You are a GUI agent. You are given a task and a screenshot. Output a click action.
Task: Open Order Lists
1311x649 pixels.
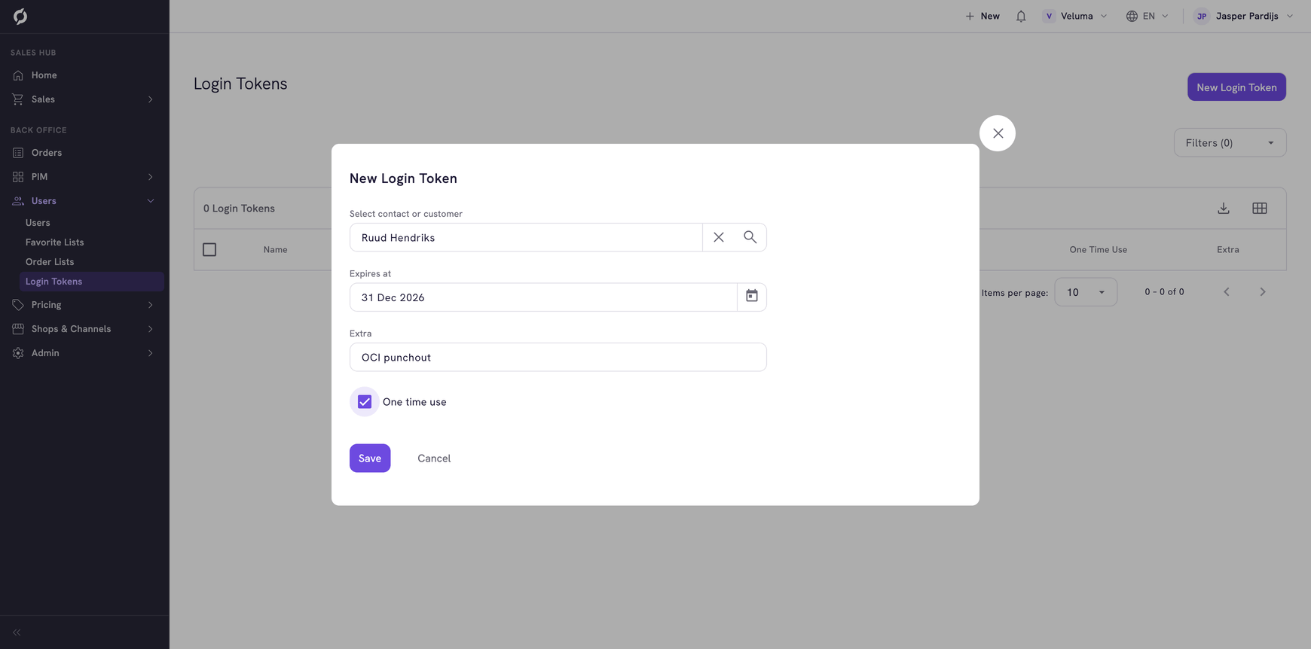click(50, 262)
